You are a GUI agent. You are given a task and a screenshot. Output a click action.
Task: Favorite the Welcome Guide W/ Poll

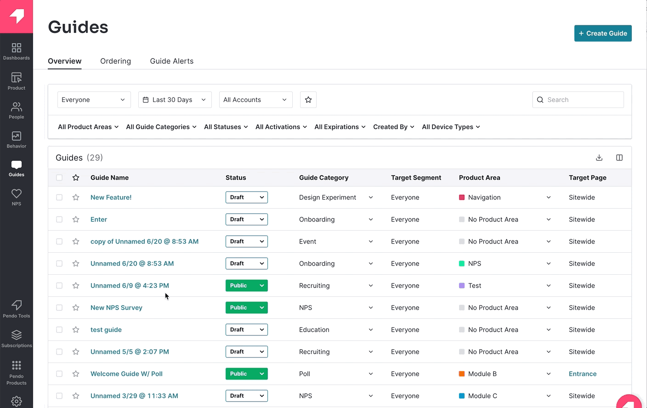coord(76,374)
